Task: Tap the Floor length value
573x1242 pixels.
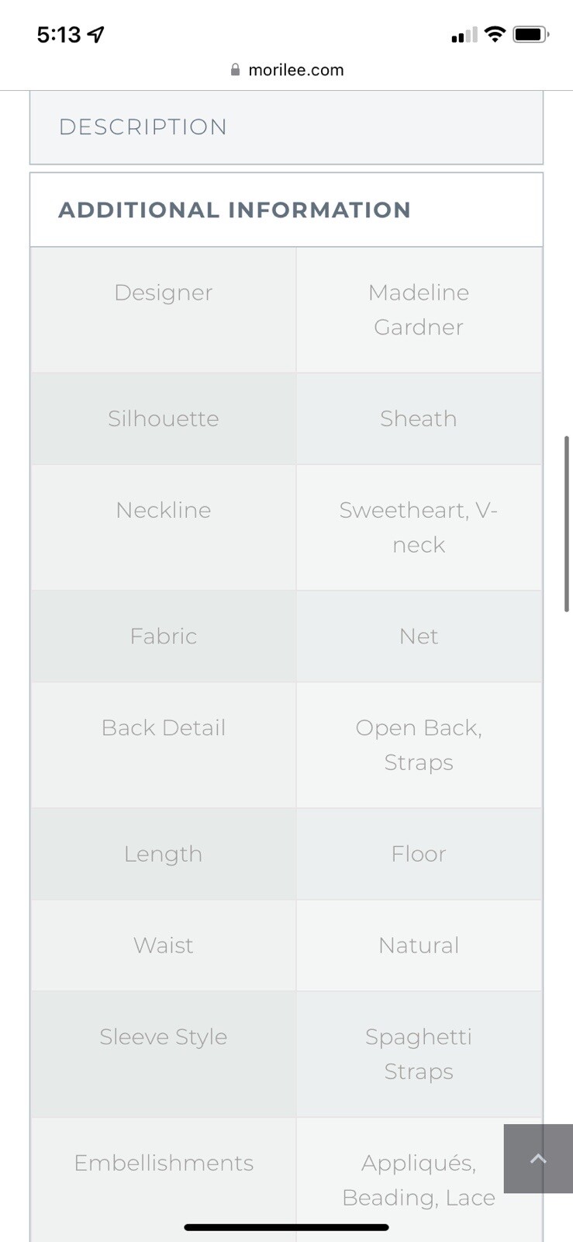Action: [419, 854]
